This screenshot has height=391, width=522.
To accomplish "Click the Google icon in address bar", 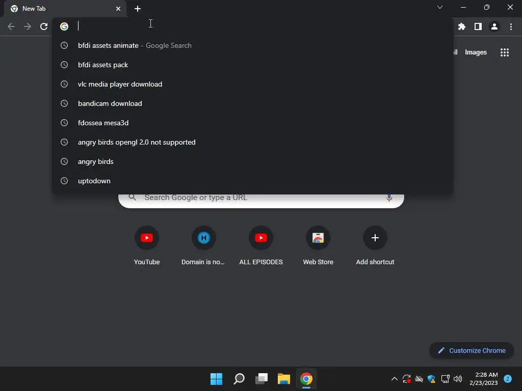I will pyautogui.click(x=64, y=26).
